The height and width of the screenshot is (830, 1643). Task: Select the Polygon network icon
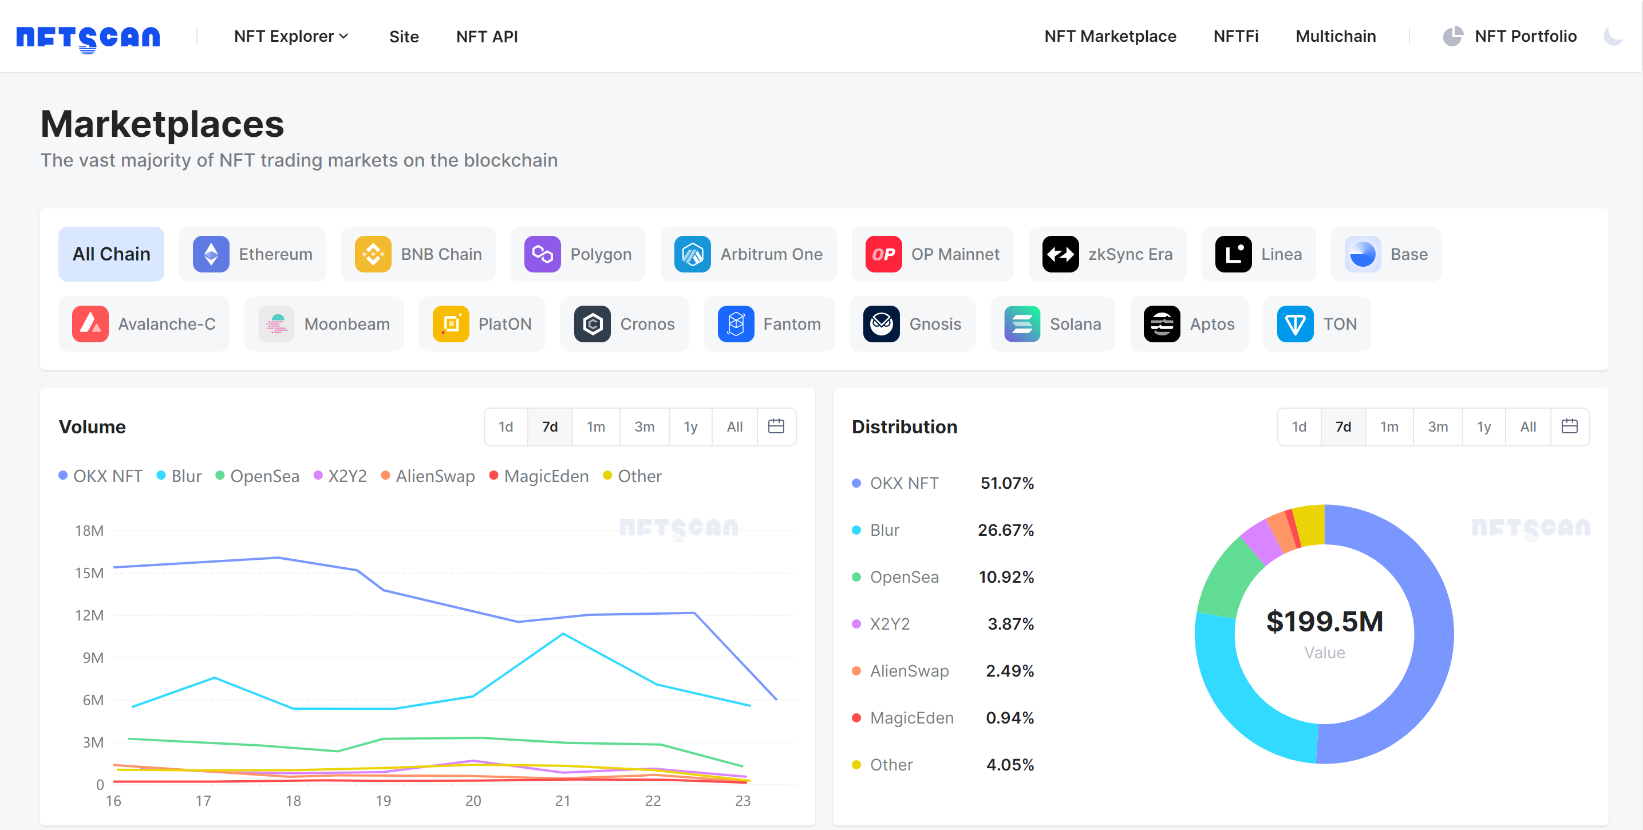point(543,253)
